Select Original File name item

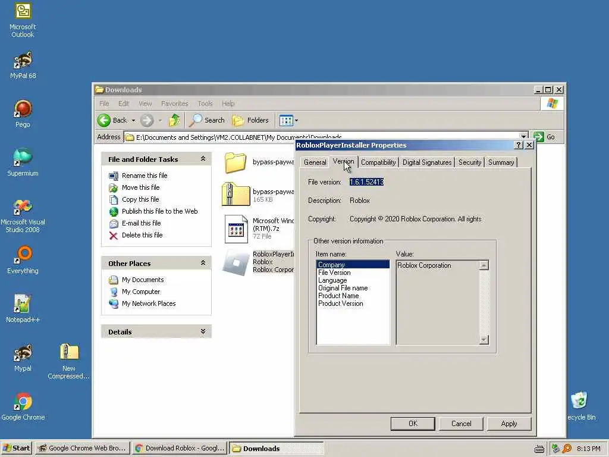click(x=353, y=288)
